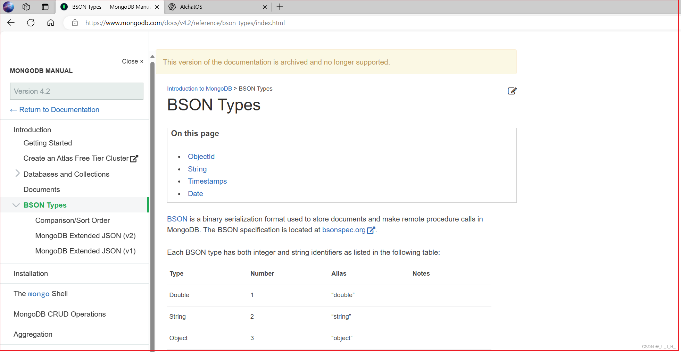Click the Type column header
The image size is (681, 352).
[x=176, y=274]
